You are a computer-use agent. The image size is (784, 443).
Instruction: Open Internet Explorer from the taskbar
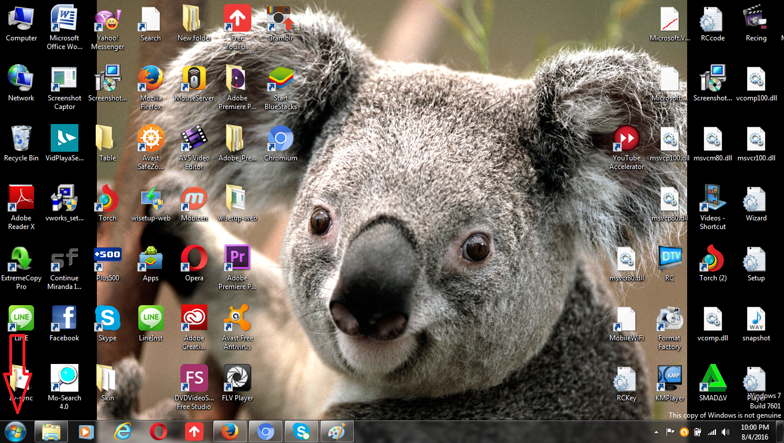123,431
